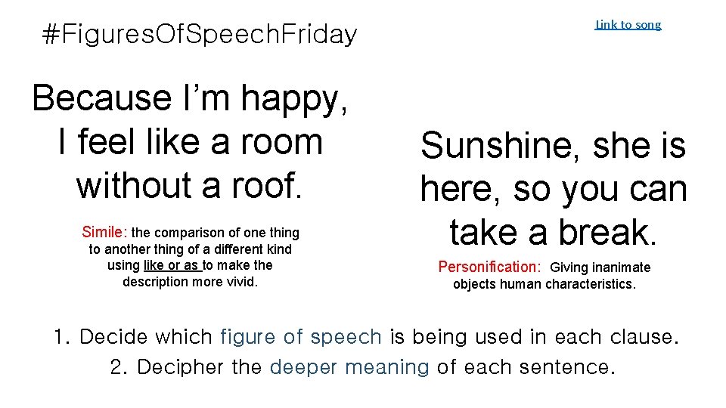Image resolution: width=726 pixels, height=408 pixels.
Task: Click the #FiguresOfSpeechFriday slide title
Action: pos(200,34)
